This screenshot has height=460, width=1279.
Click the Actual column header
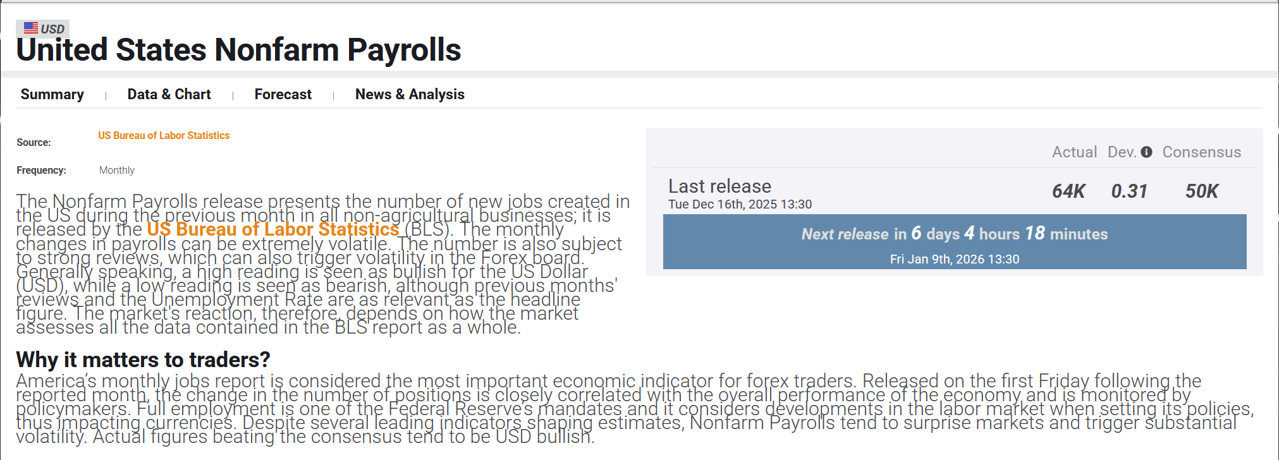click(1074, 152)
